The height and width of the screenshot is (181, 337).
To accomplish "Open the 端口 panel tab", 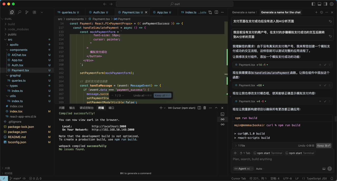I will point(111,108).
